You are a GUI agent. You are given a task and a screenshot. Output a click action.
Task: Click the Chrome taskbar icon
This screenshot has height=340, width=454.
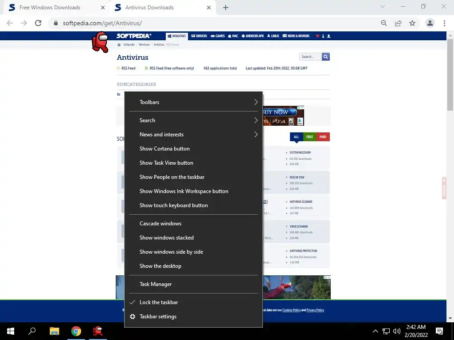[76, 331]
